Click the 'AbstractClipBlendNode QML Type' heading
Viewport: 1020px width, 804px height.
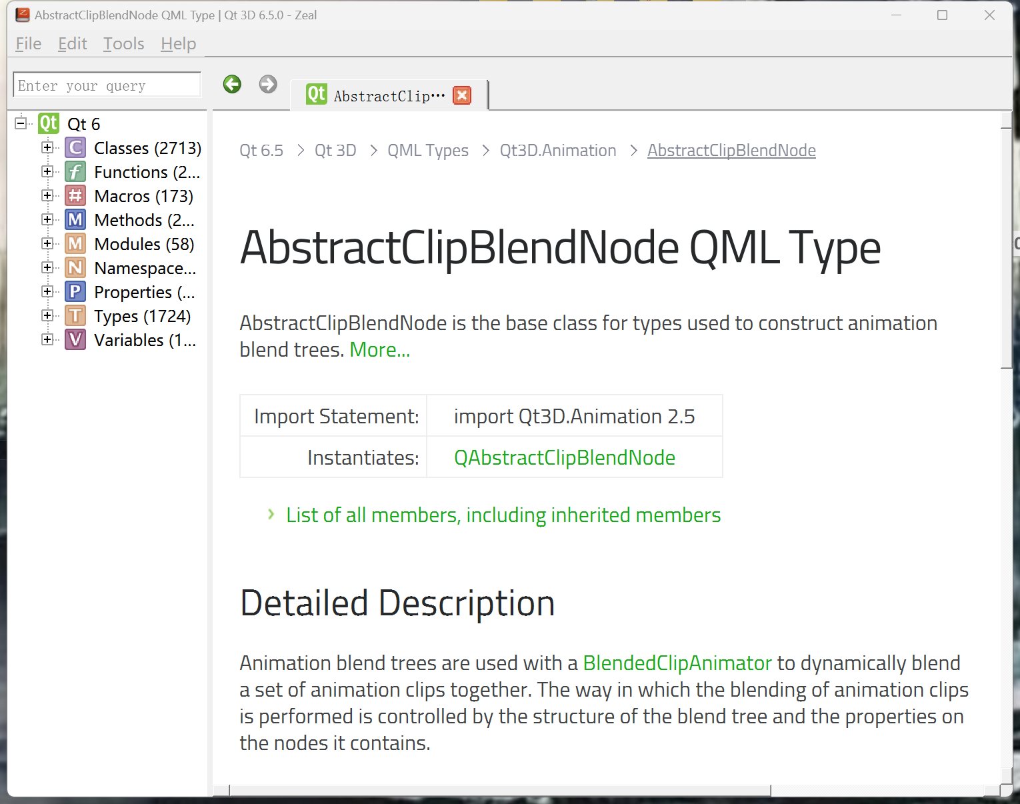click(560, 248)
